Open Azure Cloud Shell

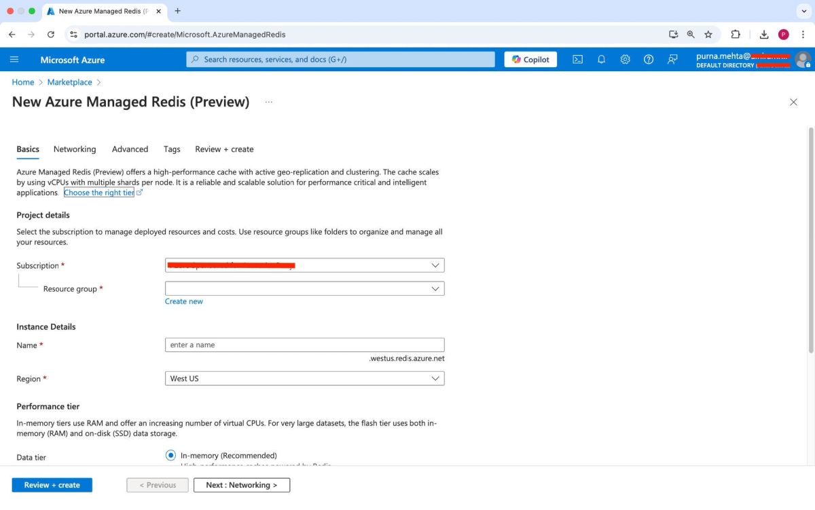tap(577, 59)
